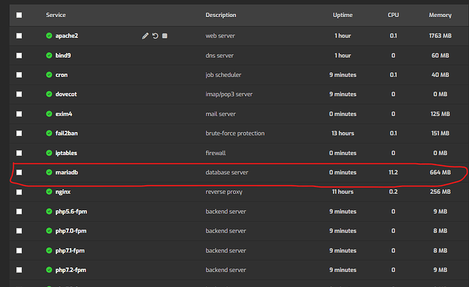Select the nginx row checkbox
469x287 pixels.
pos(19,192)
